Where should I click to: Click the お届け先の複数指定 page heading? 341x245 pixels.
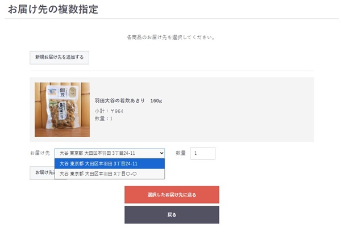(53, 10)
